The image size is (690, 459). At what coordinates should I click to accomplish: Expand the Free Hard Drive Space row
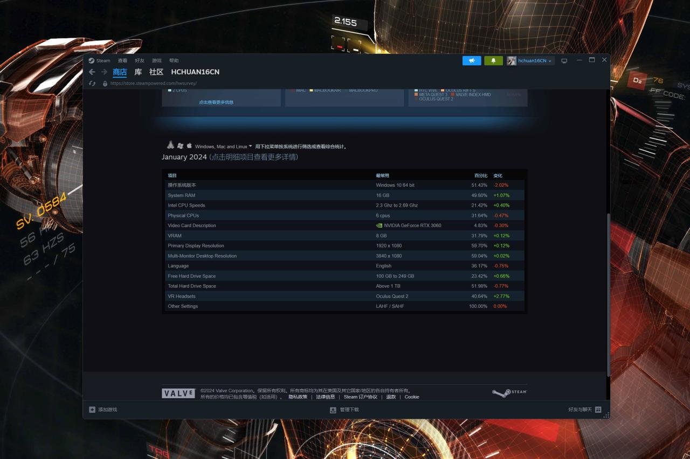point(344,276)
